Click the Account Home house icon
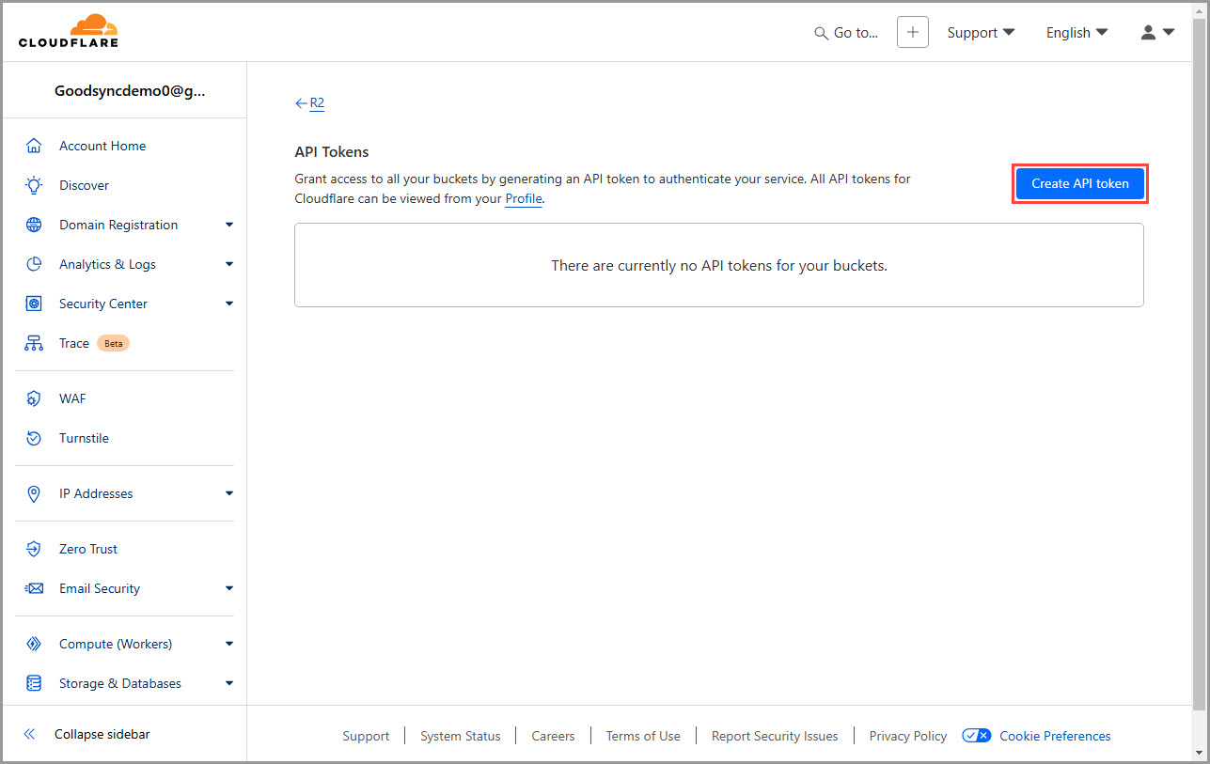 point(34,146)
